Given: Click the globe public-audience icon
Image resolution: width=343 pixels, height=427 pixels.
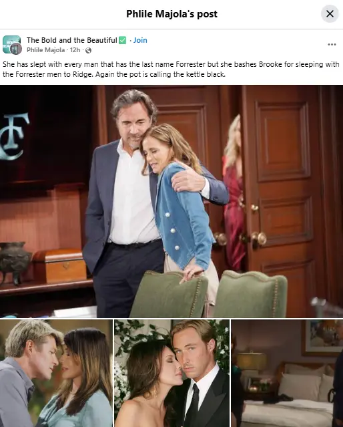Looking at the screenshot, I should [x=88, y=50].
